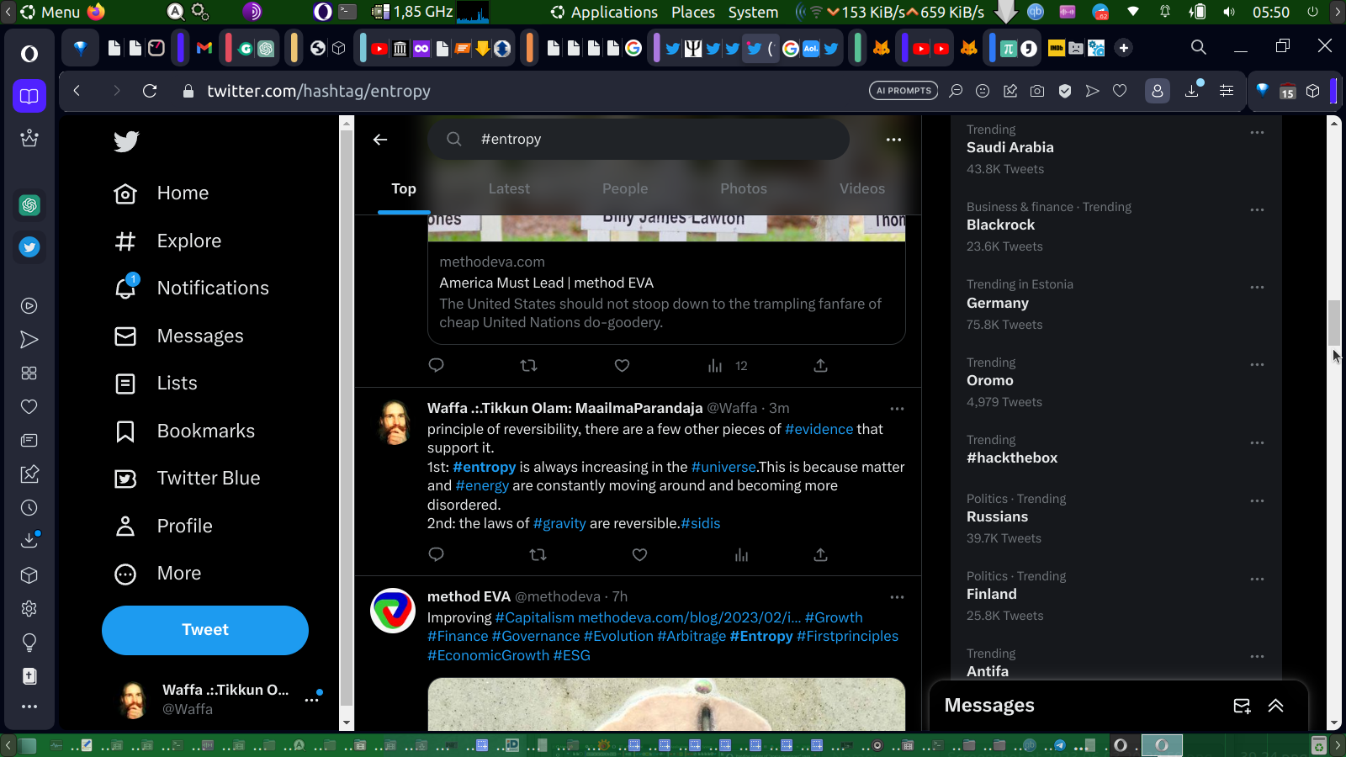Viewport: 1346px width, 757px height.
Task: Open more options for Saudi Arabia trend
Action: click(1257, 133)
